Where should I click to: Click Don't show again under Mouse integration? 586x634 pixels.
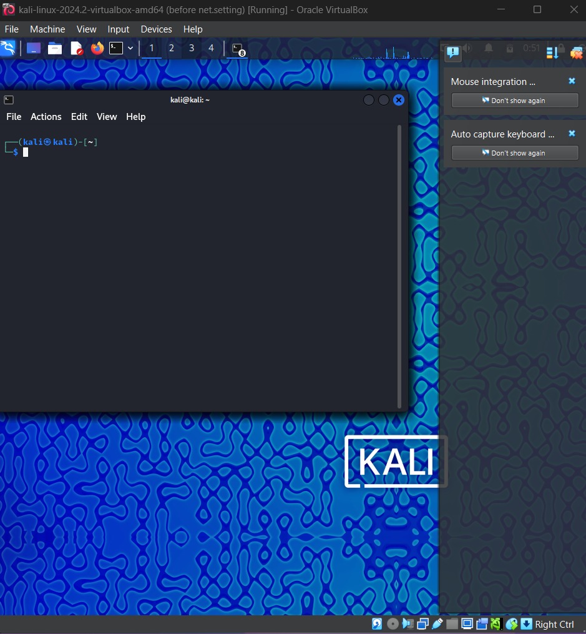click(514, 101)
